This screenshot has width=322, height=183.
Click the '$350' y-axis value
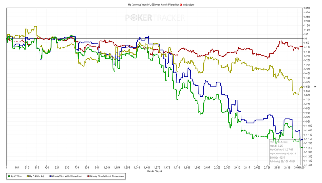[x=307, y=8]
